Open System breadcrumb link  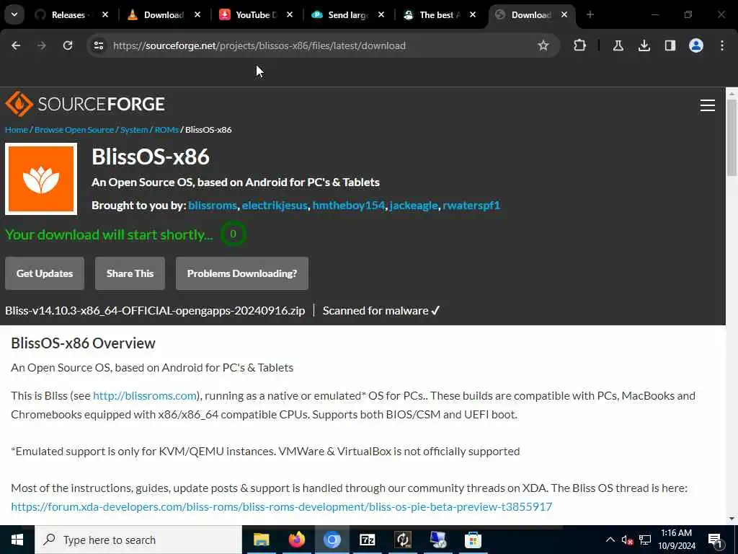[134, 130]
